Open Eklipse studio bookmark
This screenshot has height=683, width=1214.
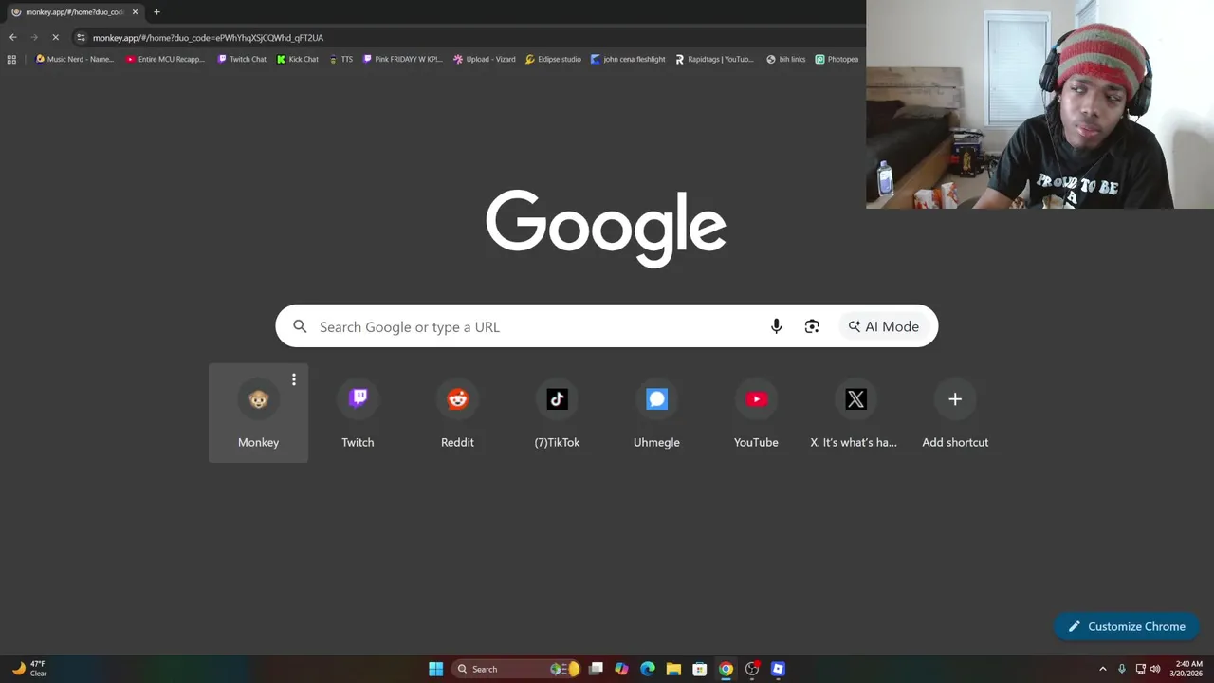coord(554,59)
